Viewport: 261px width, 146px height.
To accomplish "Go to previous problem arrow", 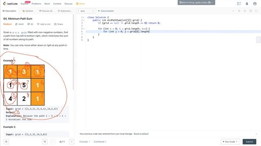I will (53, 142).
